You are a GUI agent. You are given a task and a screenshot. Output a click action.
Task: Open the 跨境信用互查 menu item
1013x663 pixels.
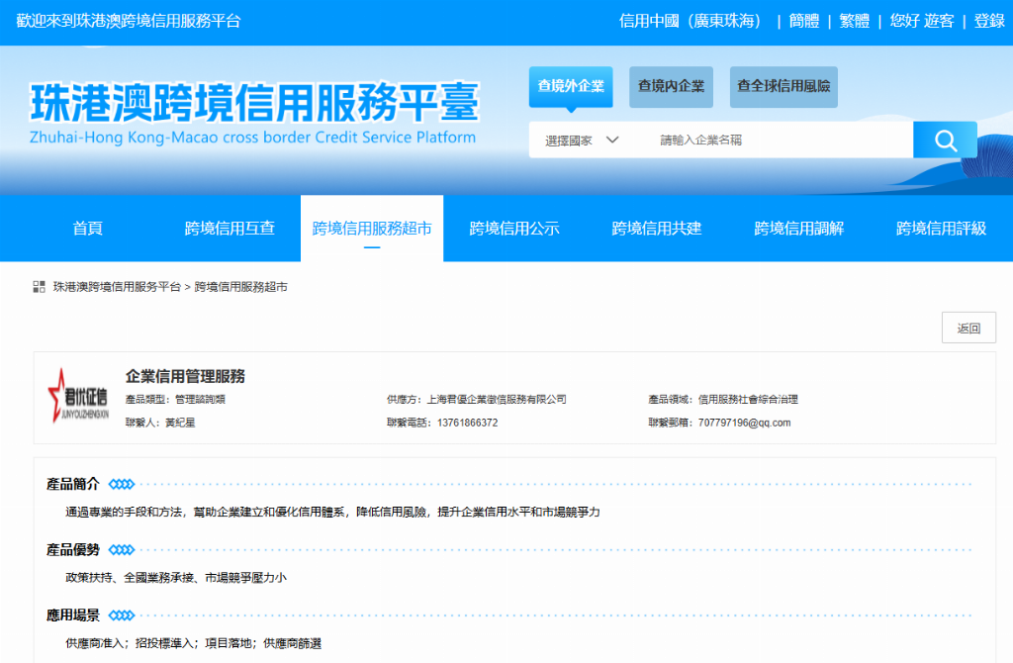230,229
